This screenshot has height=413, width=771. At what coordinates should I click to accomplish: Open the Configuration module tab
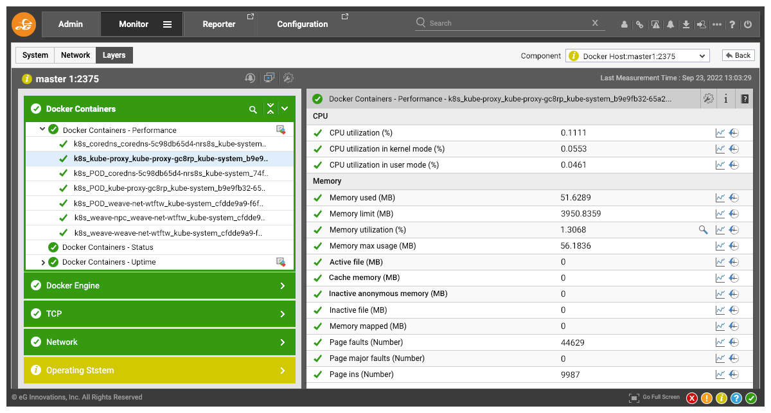pos(303,24)
